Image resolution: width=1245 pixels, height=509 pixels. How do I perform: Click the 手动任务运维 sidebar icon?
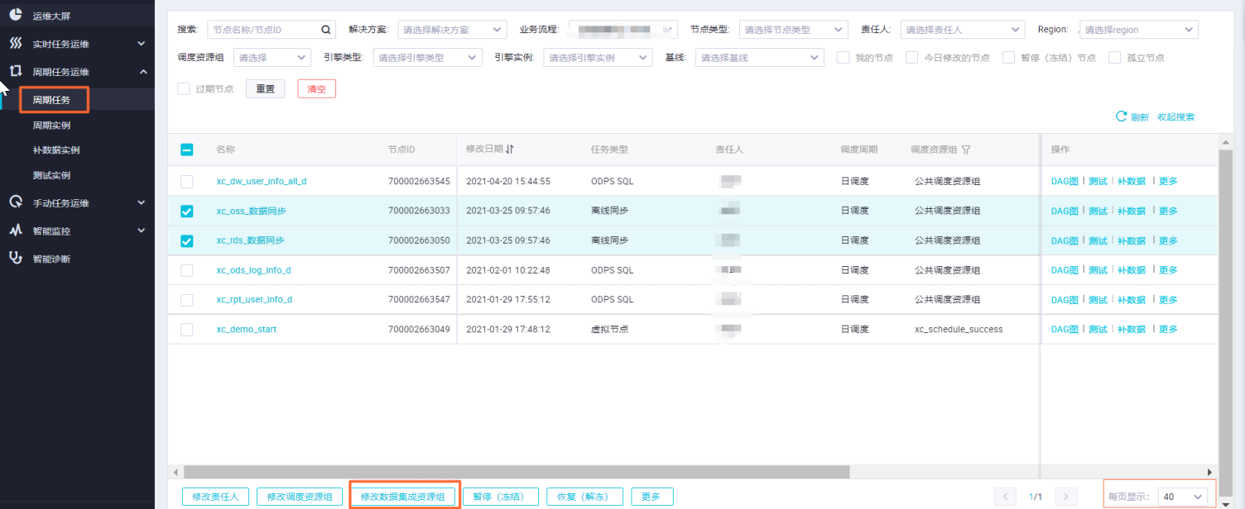16,202
